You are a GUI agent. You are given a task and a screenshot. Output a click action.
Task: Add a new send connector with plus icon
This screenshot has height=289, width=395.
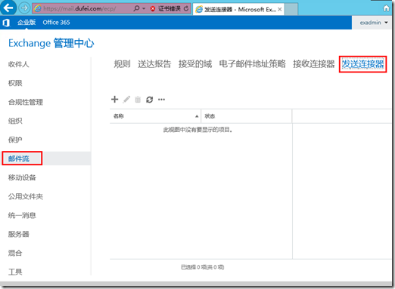[114, 100]
